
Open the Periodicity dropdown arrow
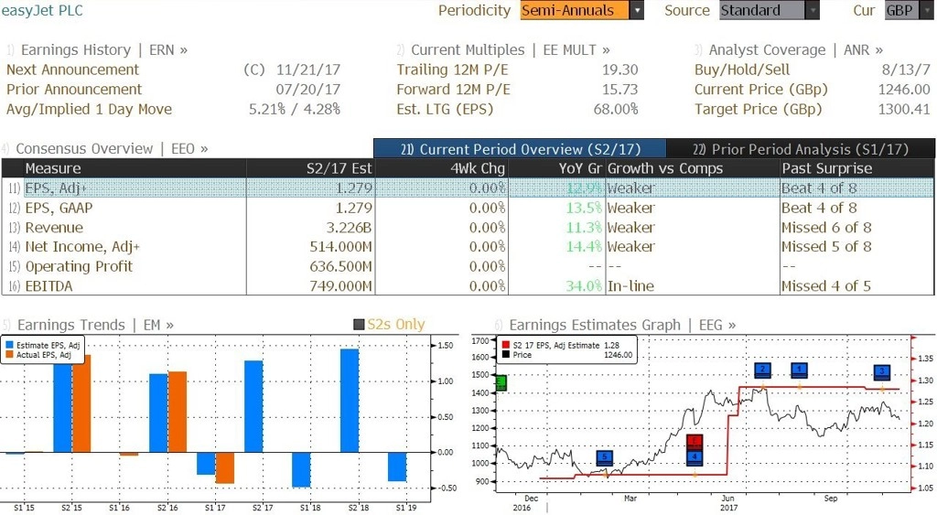(637, 10)
